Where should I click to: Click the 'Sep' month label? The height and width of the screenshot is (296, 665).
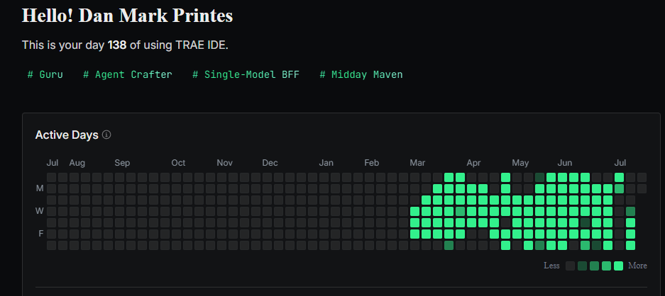point(122,163)
